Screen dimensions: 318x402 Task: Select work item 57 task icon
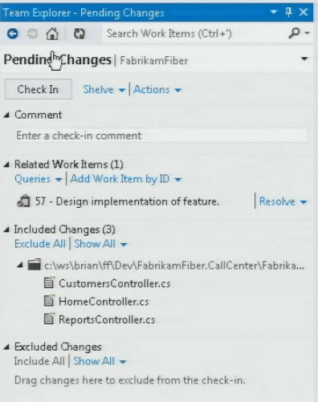(23, 201)
